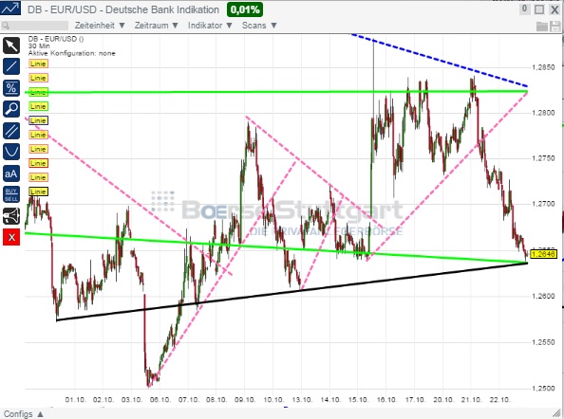Click into the symbol search field
Image resolution: width=564 pixels, height=419 pixels.
(35, 26)
